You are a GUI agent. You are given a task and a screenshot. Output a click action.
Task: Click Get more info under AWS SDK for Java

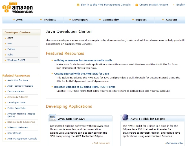point(101,143)
